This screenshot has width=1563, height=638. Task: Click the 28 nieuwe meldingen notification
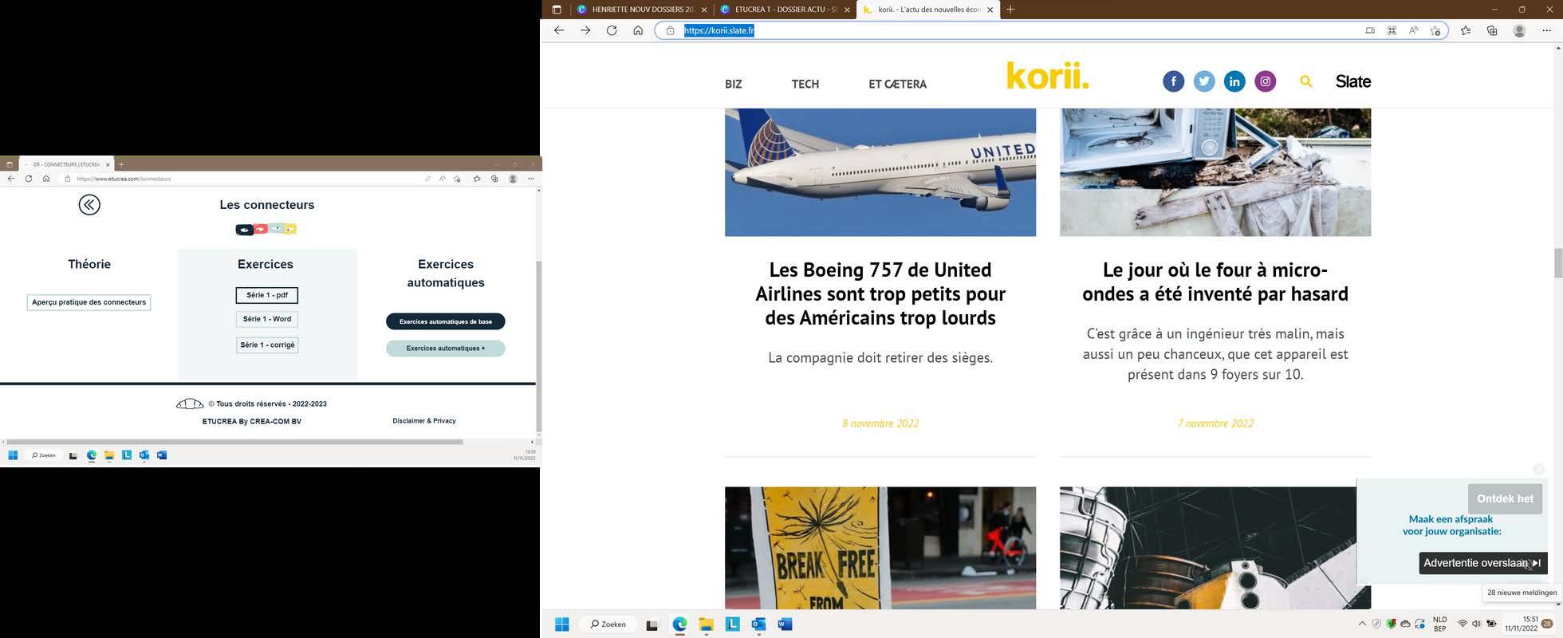pyautogui.click(x=1521, y=593)
